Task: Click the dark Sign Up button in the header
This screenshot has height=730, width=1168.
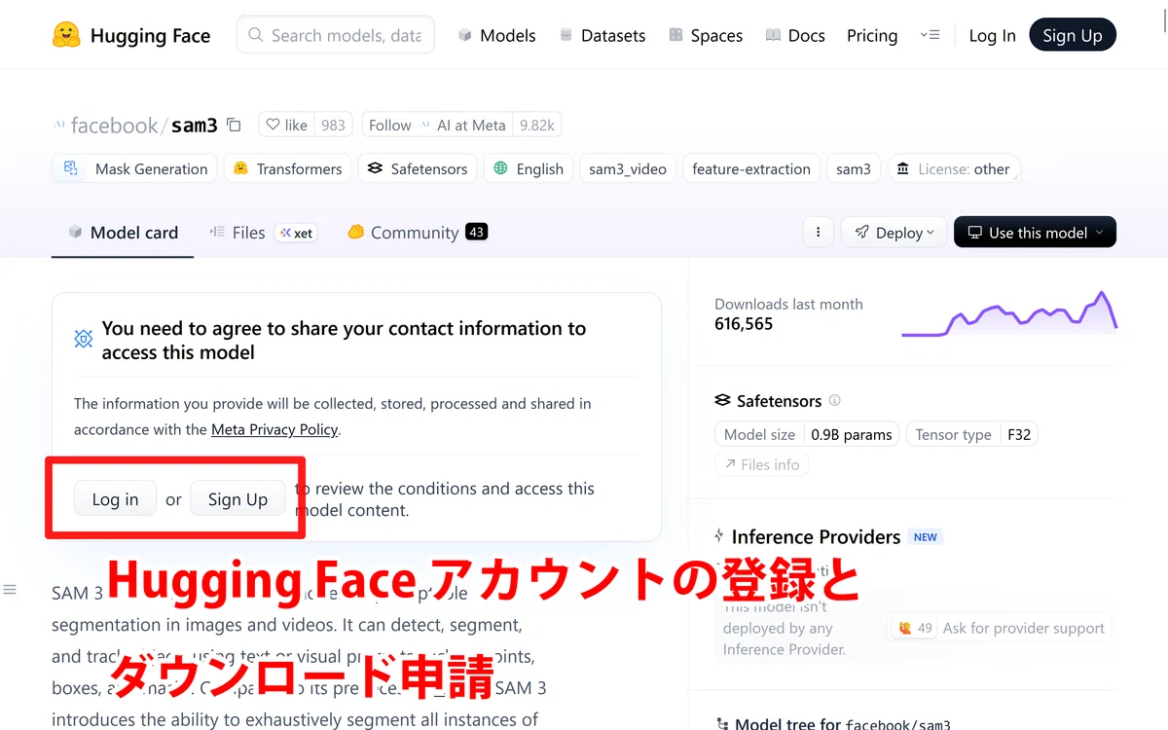Action: (1073, 35)
